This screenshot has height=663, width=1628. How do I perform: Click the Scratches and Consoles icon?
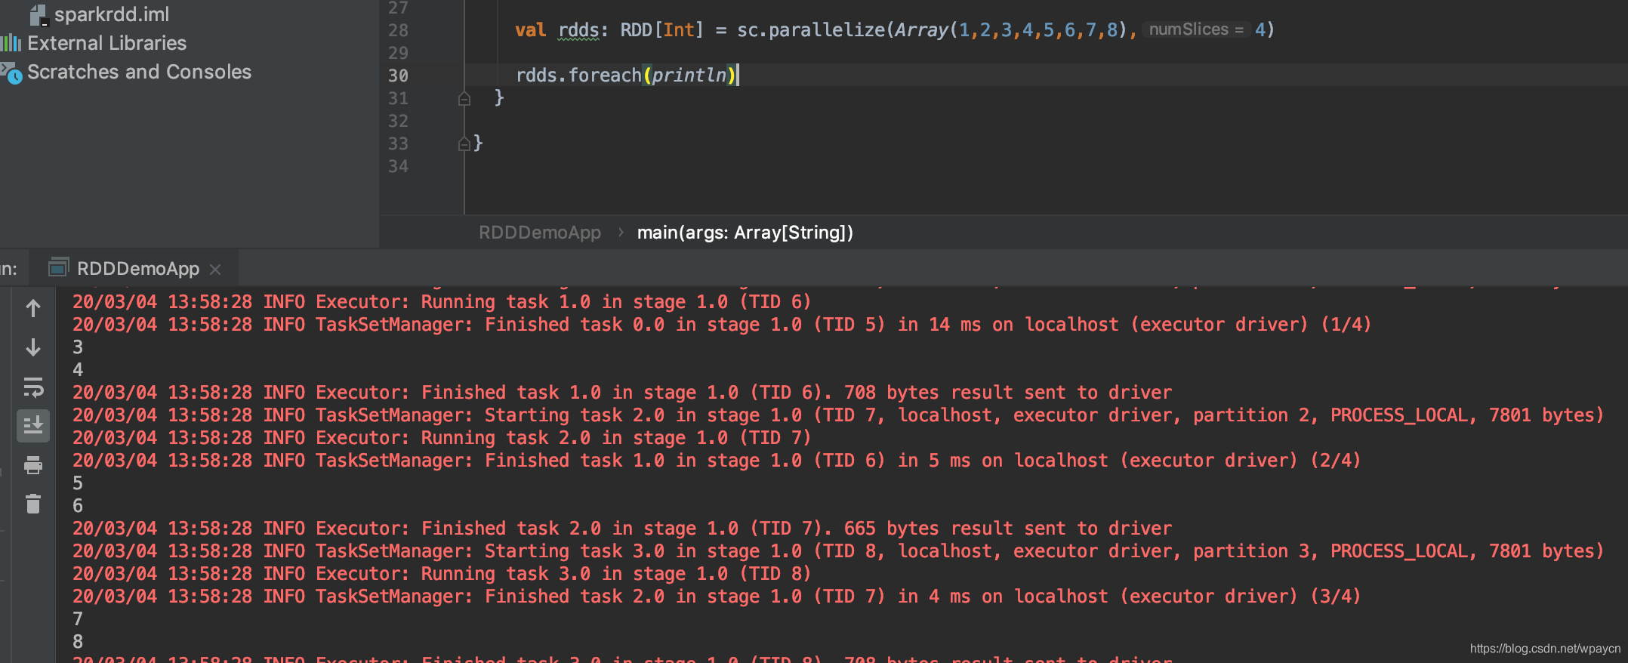click(11, 72)
